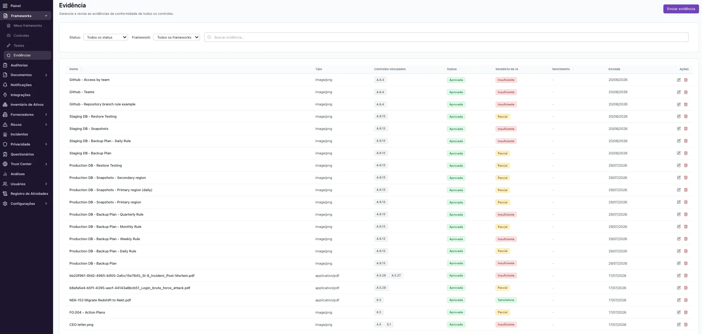Image resolution: width=702 pixels, height=334 pixels.
Task: Click the Buscar evidência search field
Action: 446,37
